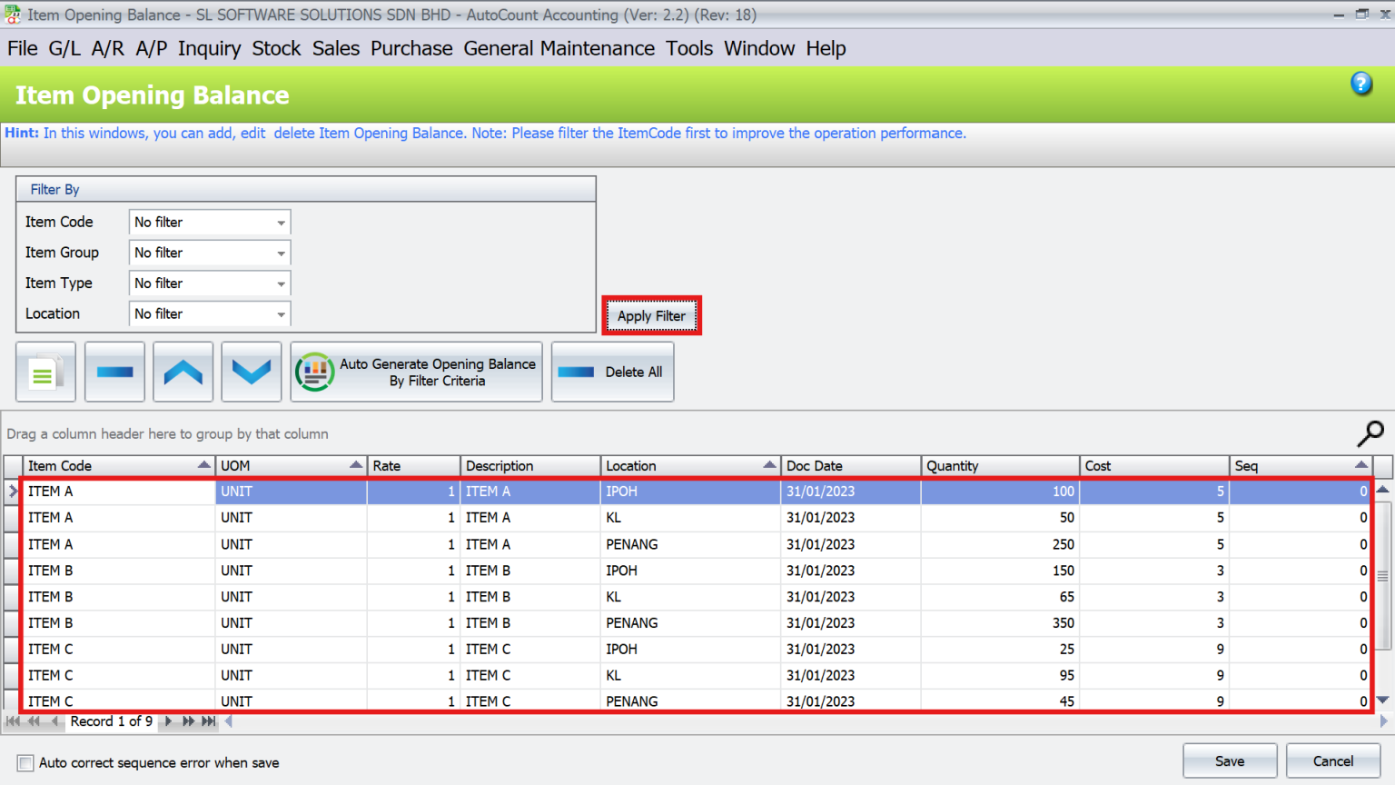The height and width of the screenshot is (785, 1395).
Task: Jump to the last record
Action: point(208,721)
